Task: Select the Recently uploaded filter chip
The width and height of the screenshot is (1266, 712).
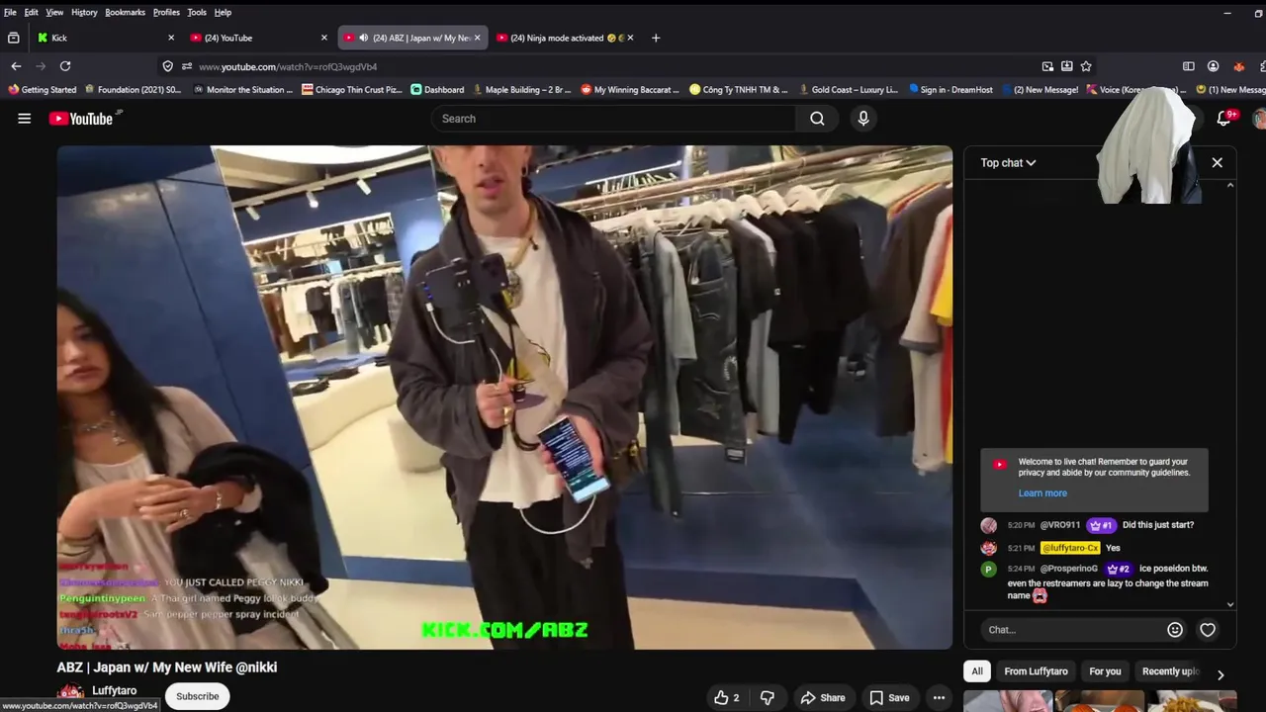Action: [1171, 671]
